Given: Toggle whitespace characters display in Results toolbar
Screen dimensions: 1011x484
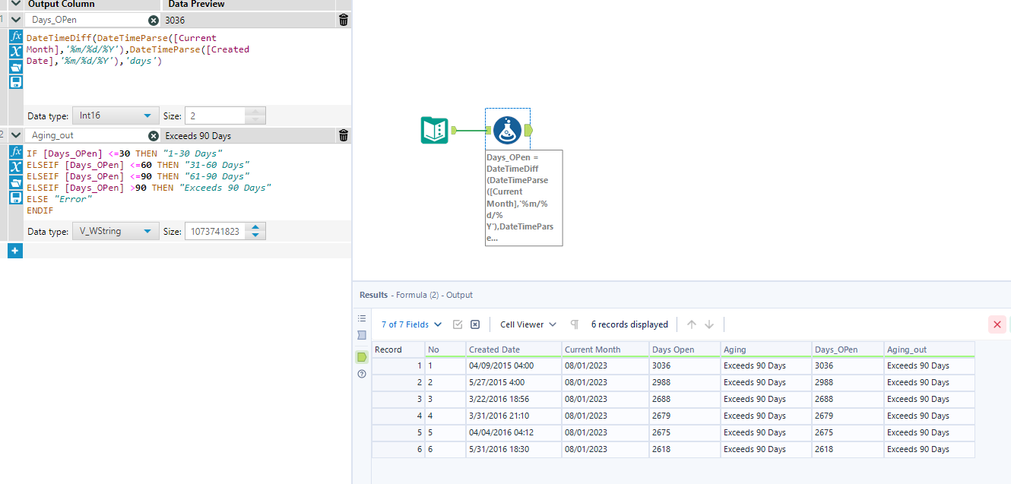Looking at the screenshot, I should point(574,324).
